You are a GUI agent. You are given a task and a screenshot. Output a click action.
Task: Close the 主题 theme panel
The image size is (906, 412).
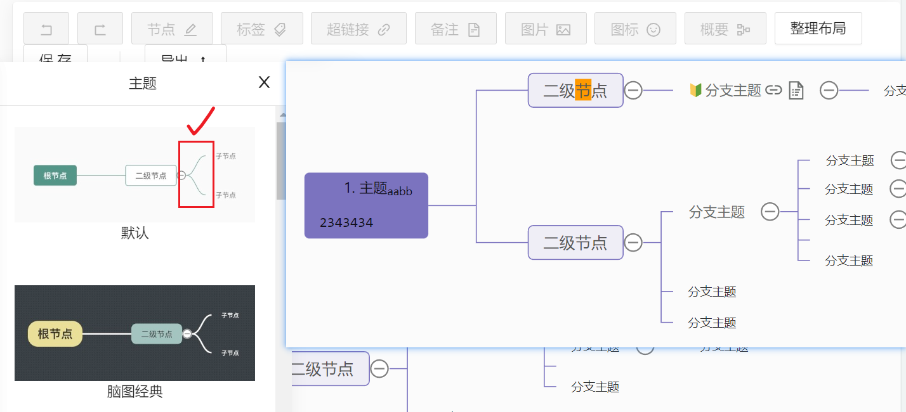(265, 82)
